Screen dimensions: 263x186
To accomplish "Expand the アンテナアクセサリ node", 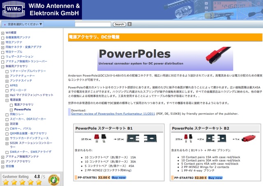I will [3, 162].
